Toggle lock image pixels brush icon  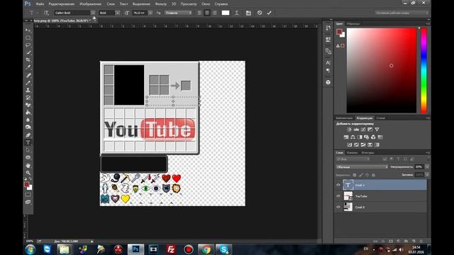(361, 175)
